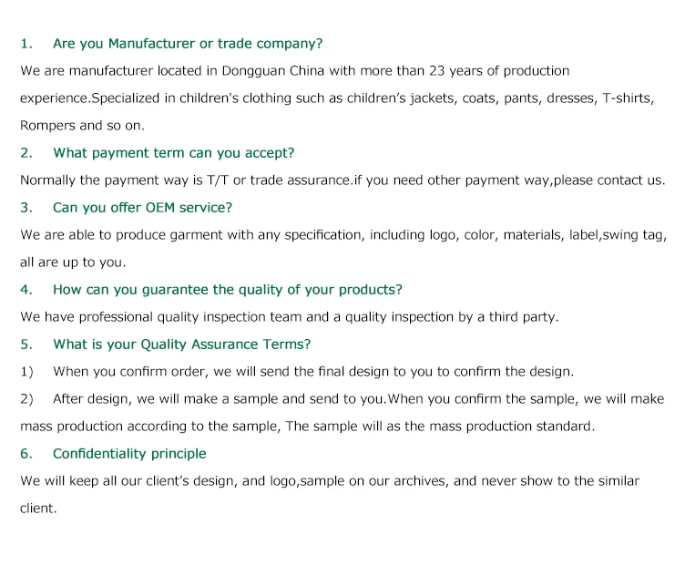Click the 'What payment term can you accept?' question
Screen dimensions: 685x566
pos(173,153)
